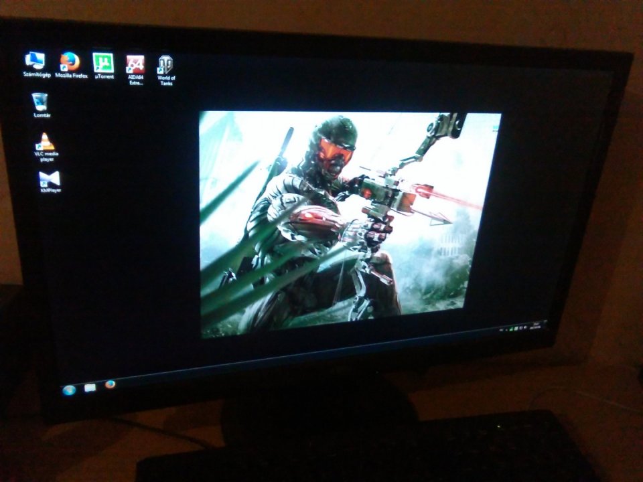Select the KMPlayer desktop shortcut
Image resolution: width=643 pixels, height=482 pixels.
[x=50, y=181]
